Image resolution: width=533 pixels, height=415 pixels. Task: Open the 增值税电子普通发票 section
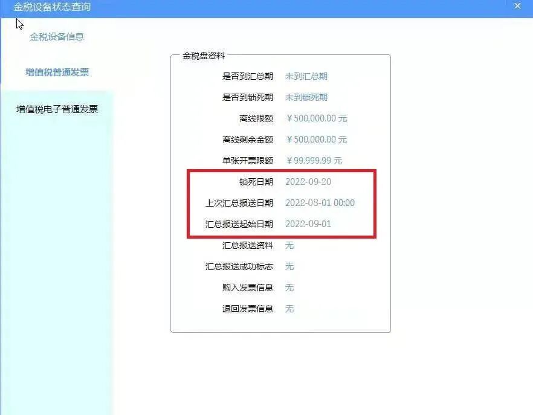[57, 109]
